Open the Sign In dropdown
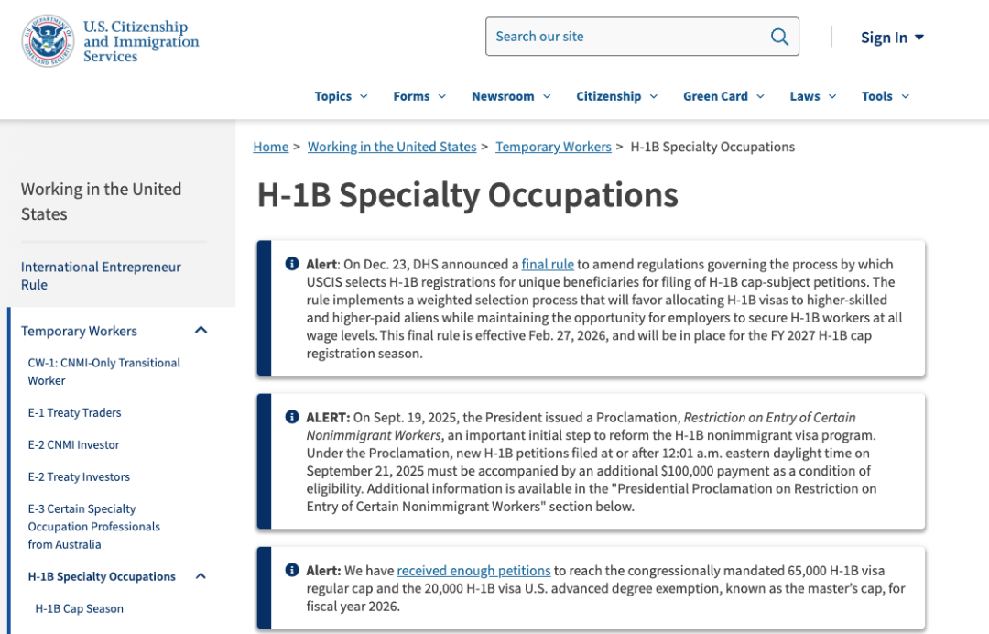Screen dimensions: 989x634 coord(892,38)
